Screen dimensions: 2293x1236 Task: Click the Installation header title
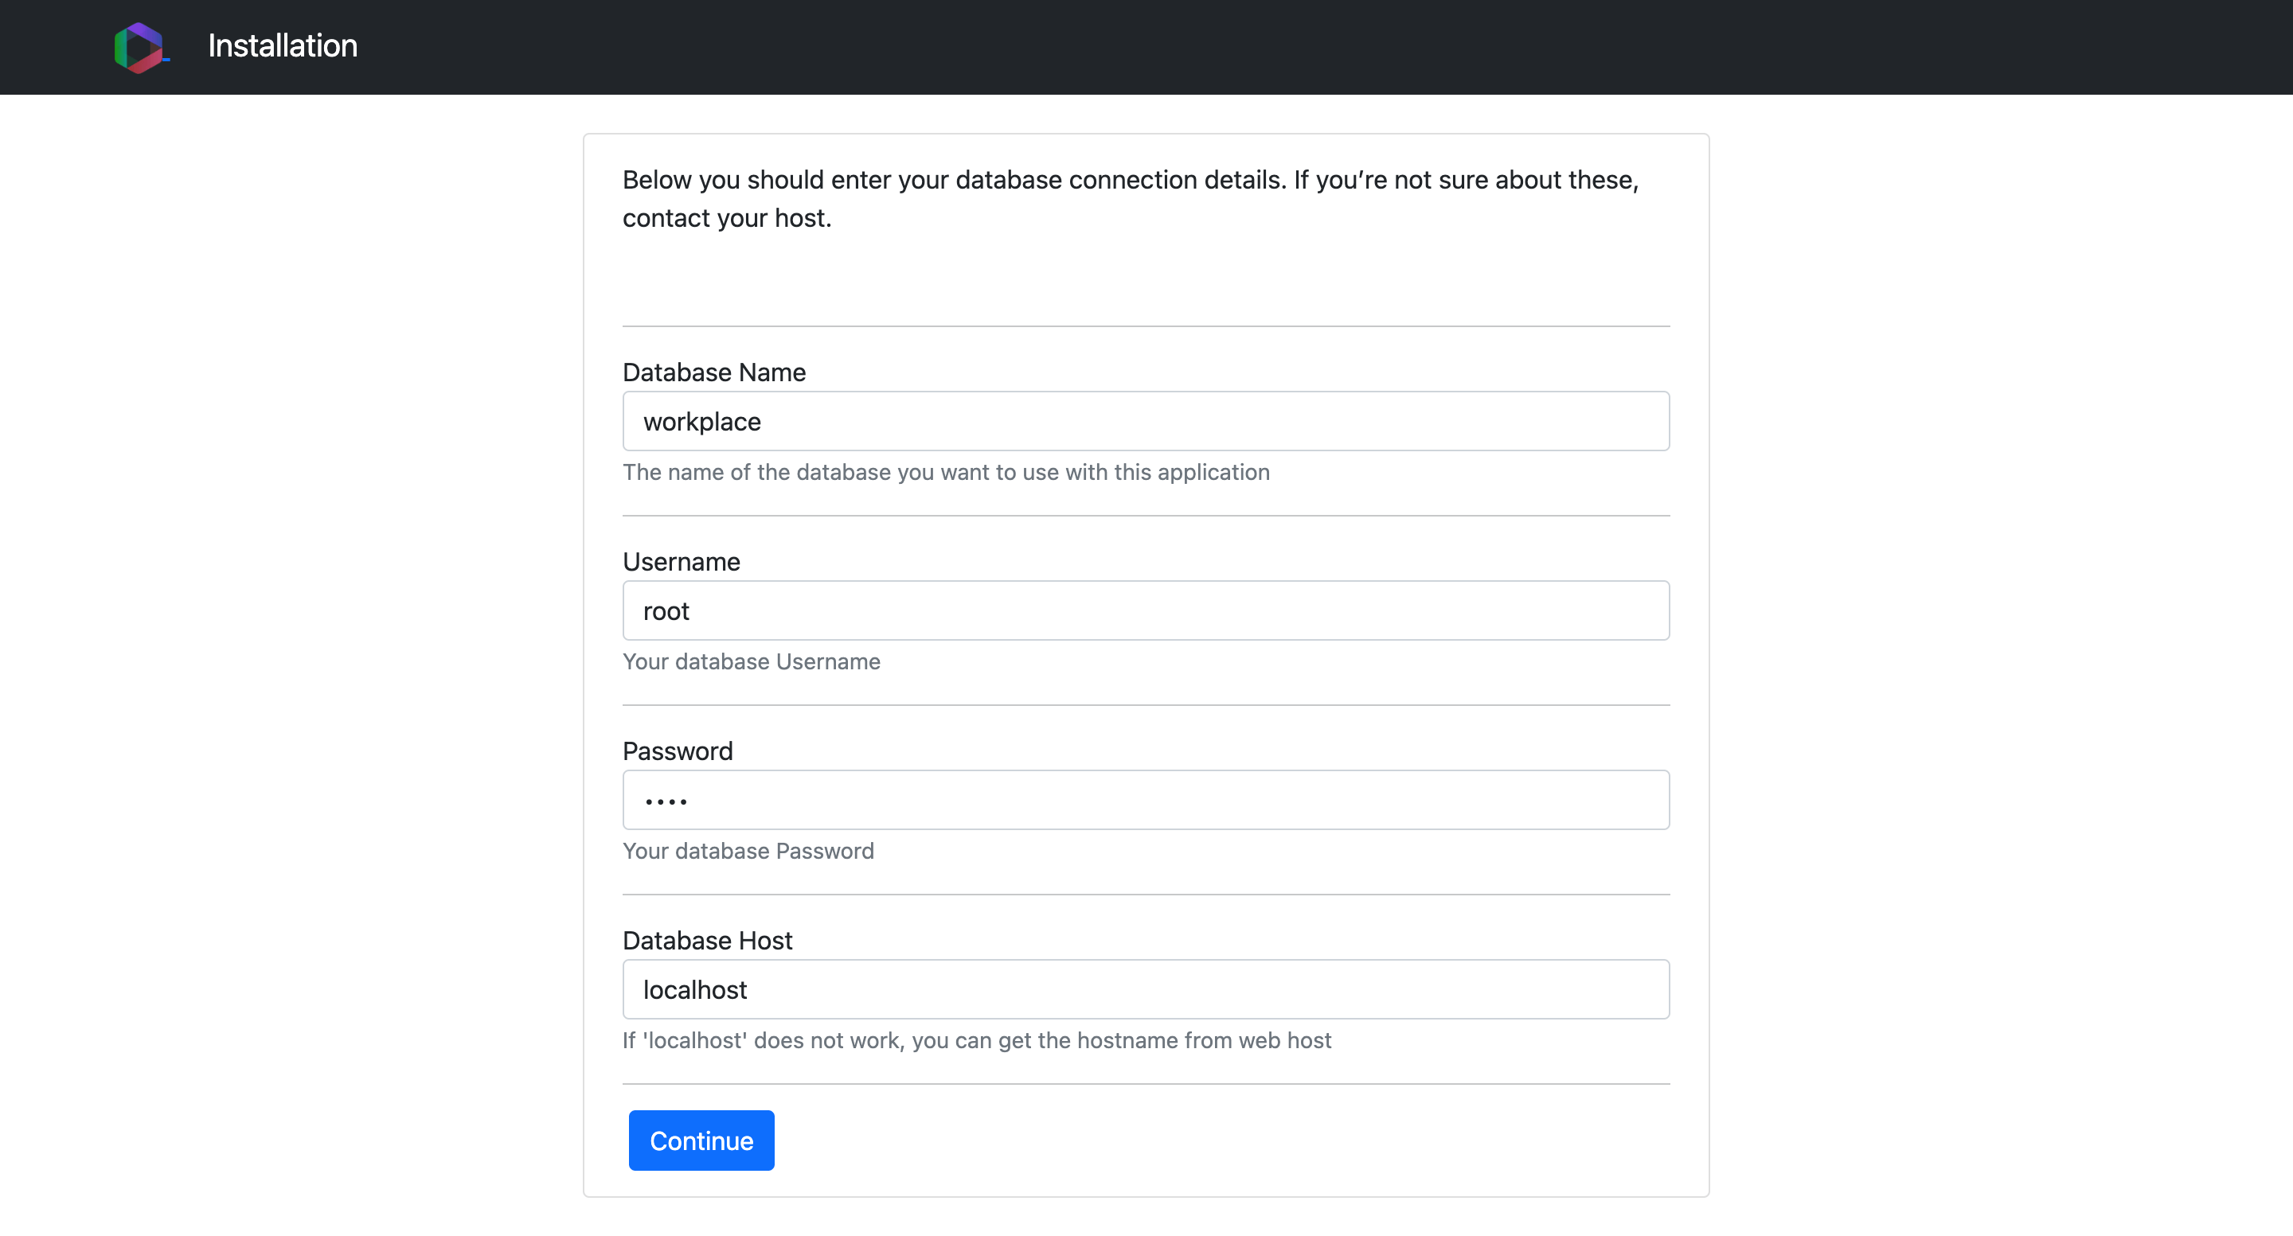282,46
